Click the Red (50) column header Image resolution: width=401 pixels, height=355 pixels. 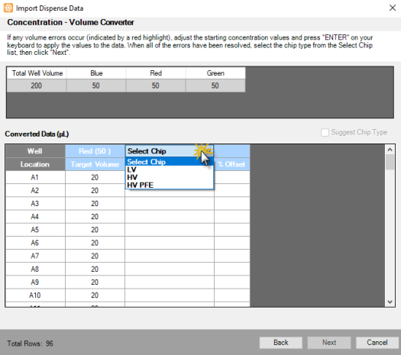(x=95, y=151)
